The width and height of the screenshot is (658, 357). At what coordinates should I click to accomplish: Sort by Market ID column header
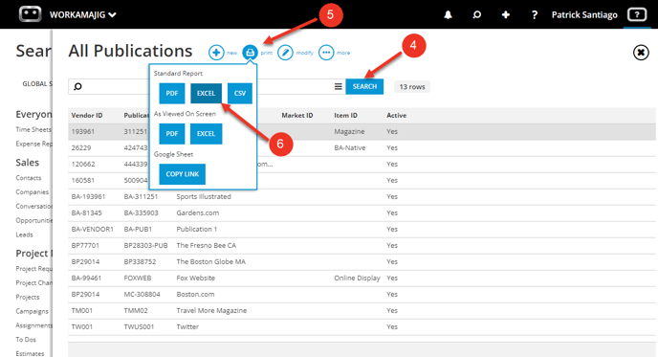click(297, 115)
